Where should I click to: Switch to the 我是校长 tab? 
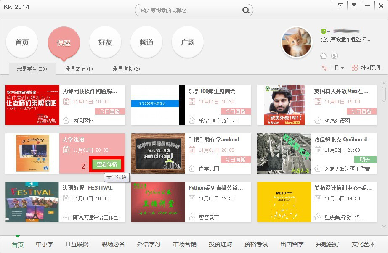pos(126,69)
